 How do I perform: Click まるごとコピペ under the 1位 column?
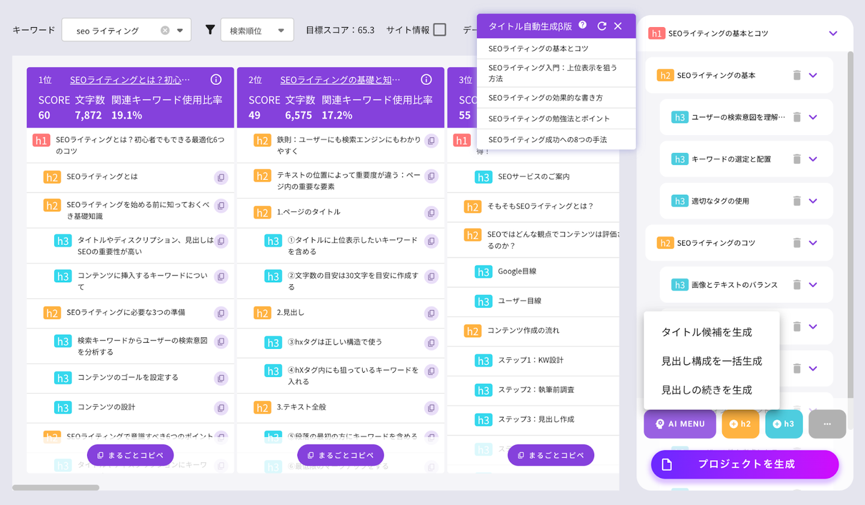(x=130, y=455)
